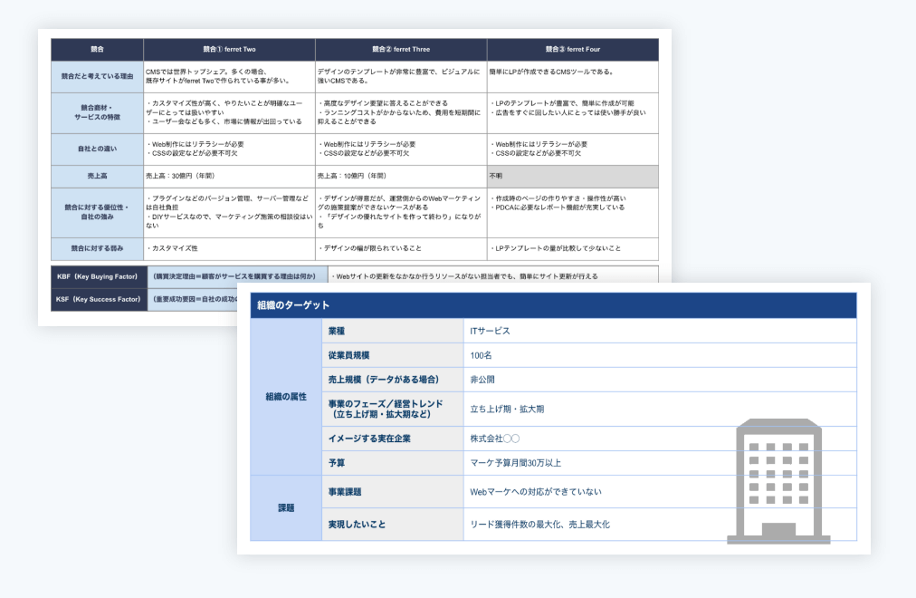The height and width of the screenshot is (598, 916).
Task: Click ferret Three's デザインのテンプレート reason cell
Action: (x=401, y=77)
